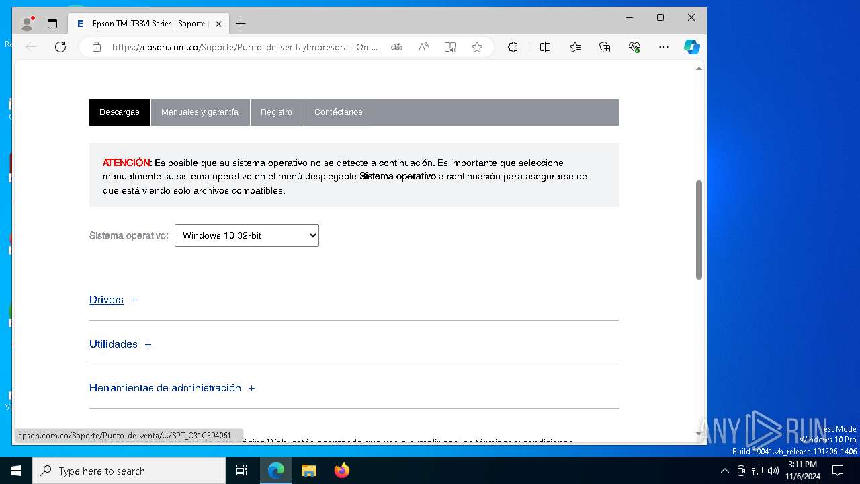Screen dimensions: 860x484
Task: Start Read aloud from the address bar
Action: 423,47
